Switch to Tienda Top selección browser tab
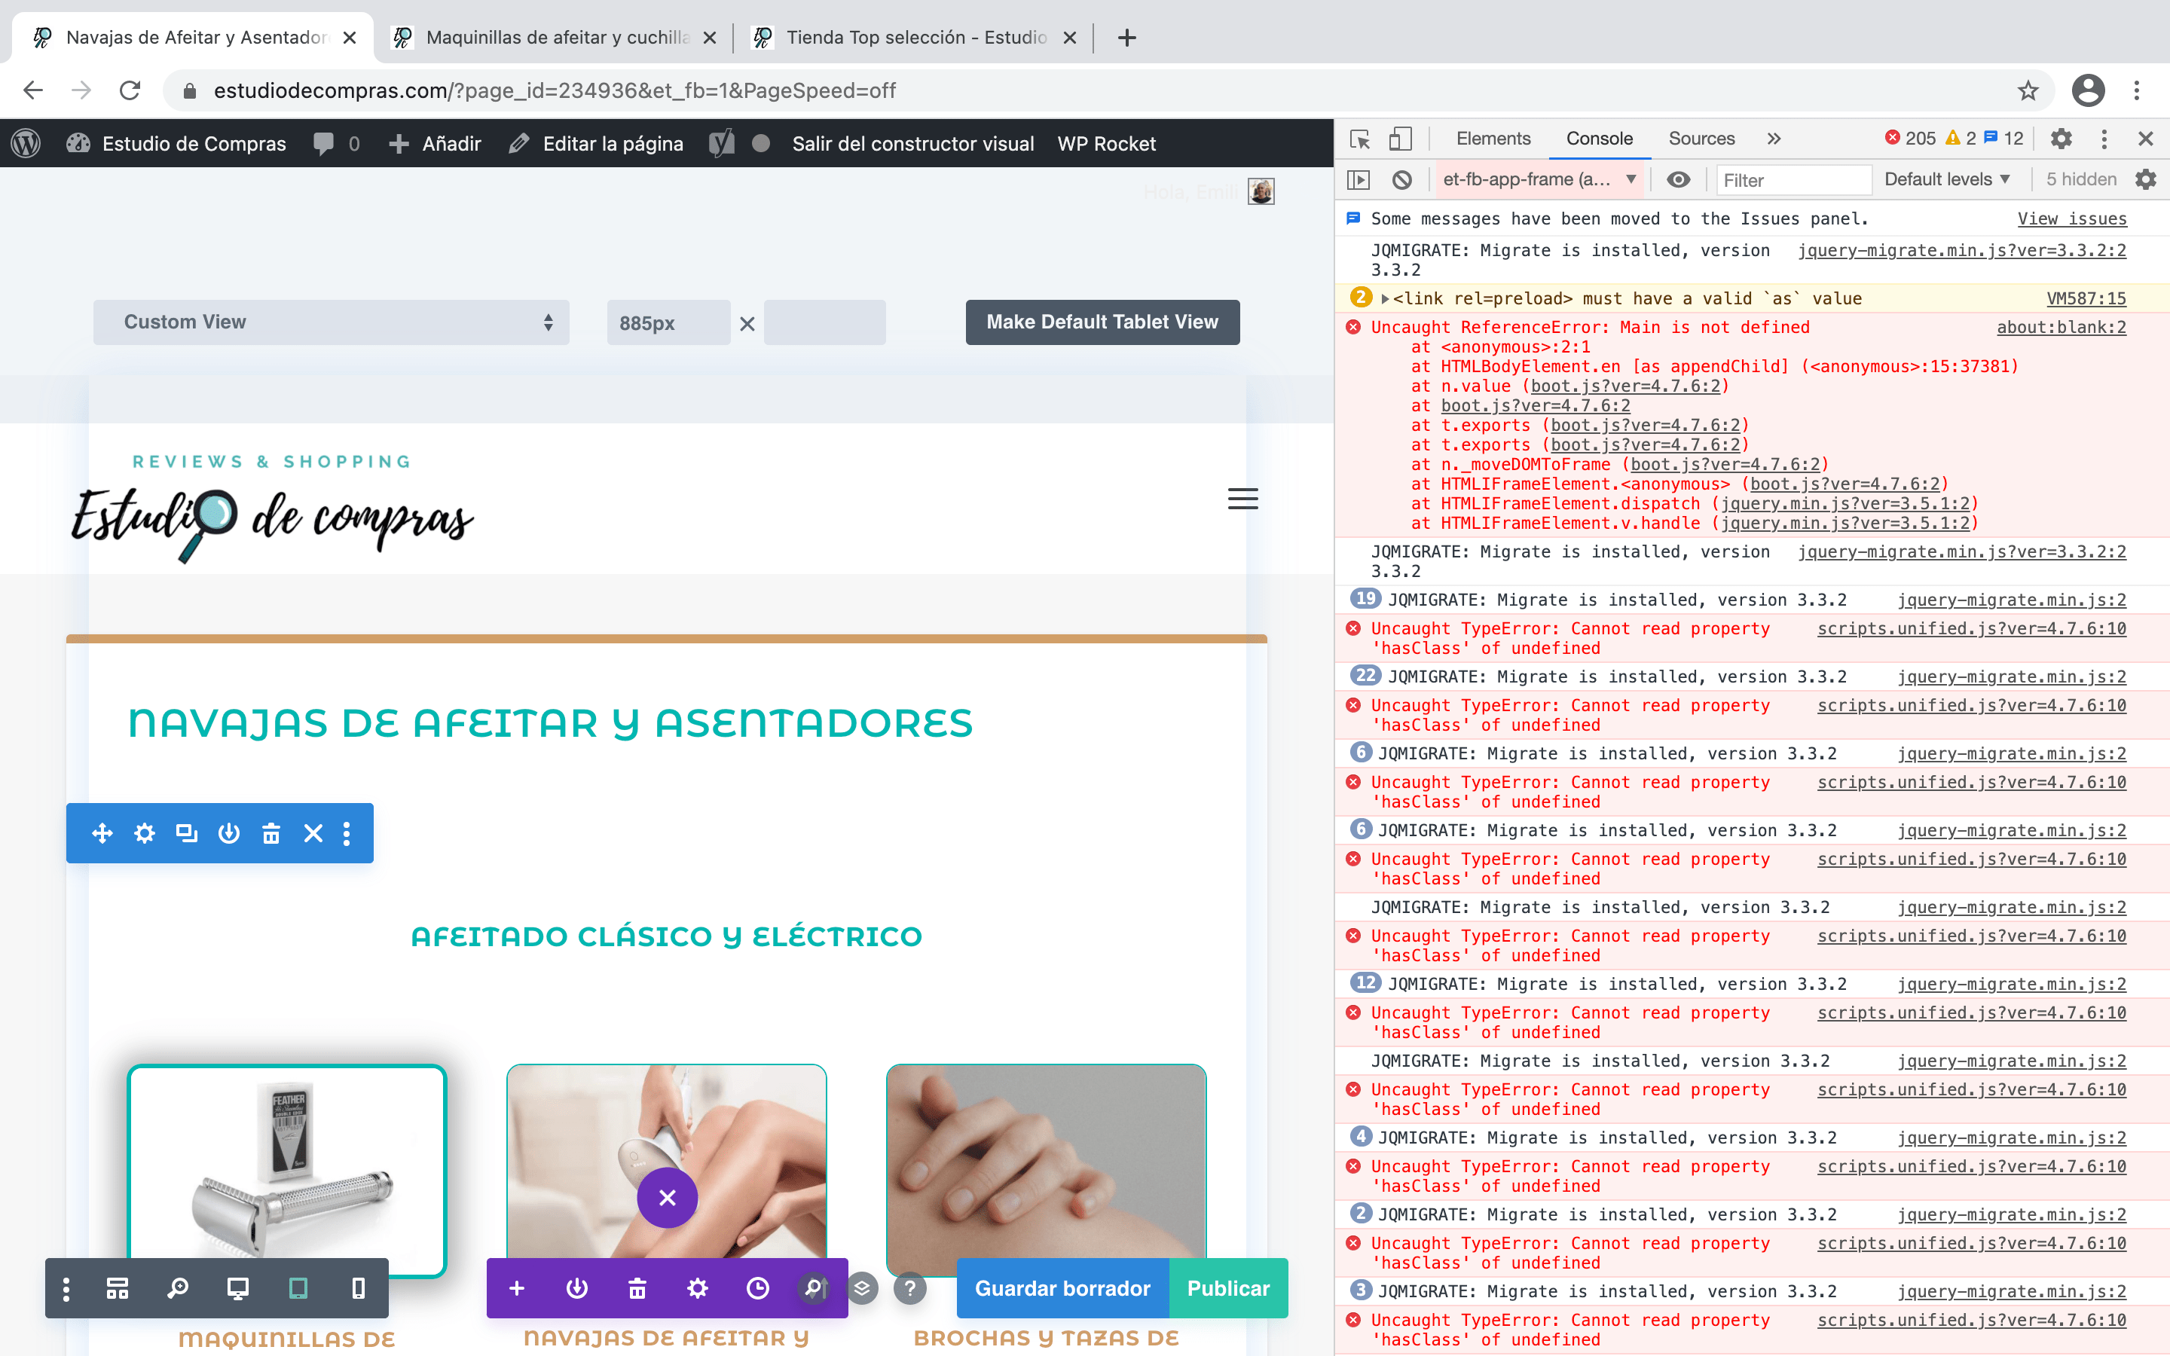Screen dimensions: 2170x1356 pos(915,38)
